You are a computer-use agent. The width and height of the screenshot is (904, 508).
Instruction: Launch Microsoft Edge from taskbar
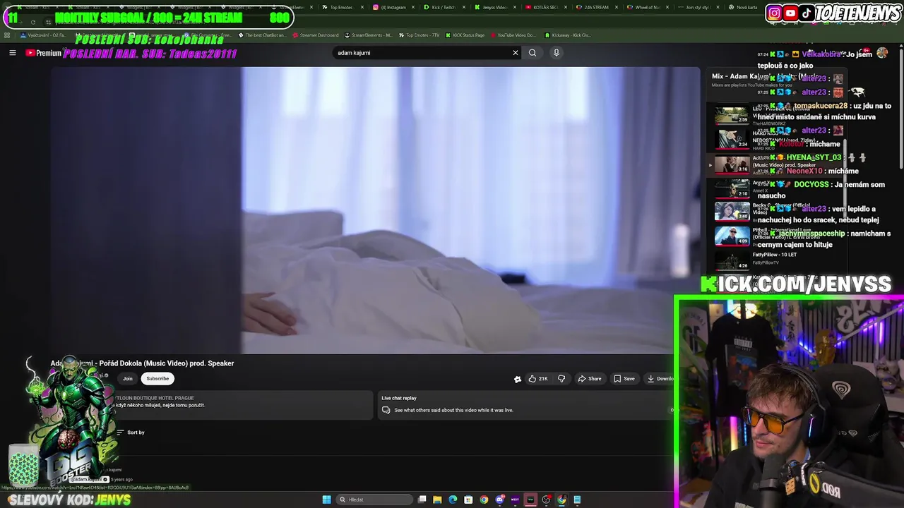[453, 500]
